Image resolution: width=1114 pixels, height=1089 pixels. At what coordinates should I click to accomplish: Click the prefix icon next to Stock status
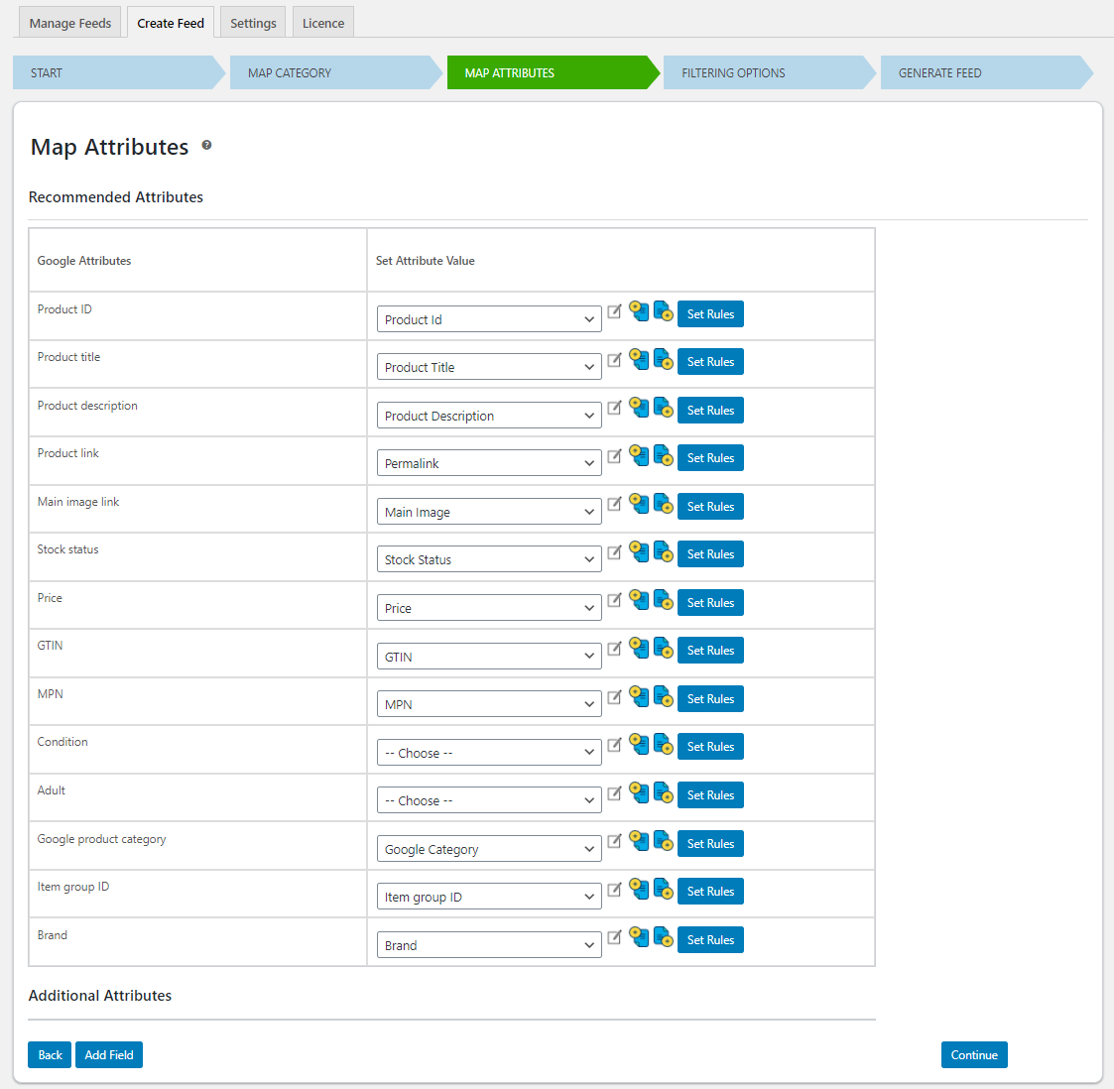(639, 551)
